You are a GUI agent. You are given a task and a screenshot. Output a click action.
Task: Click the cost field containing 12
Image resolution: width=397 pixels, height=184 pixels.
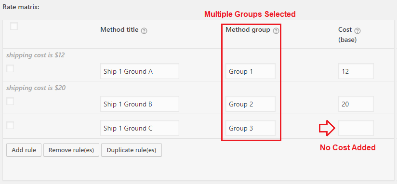coord(356,71)
